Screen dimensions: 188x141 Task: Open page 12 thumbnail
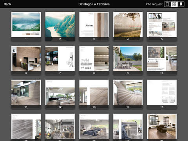click(x=60, y=92)
